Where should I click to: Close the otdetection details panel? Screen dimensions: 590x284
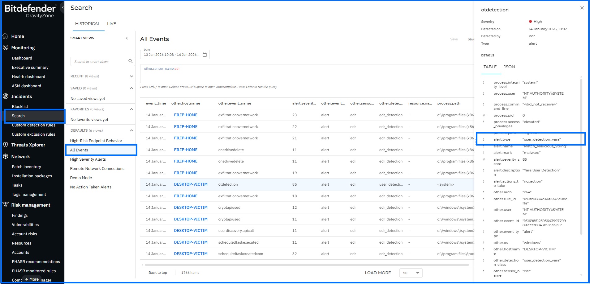(582, 8)
